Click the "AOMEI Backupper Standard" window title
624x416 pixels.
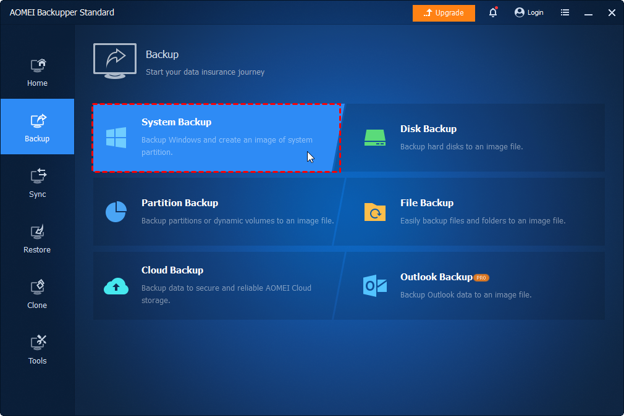click(x=62, y=12)
